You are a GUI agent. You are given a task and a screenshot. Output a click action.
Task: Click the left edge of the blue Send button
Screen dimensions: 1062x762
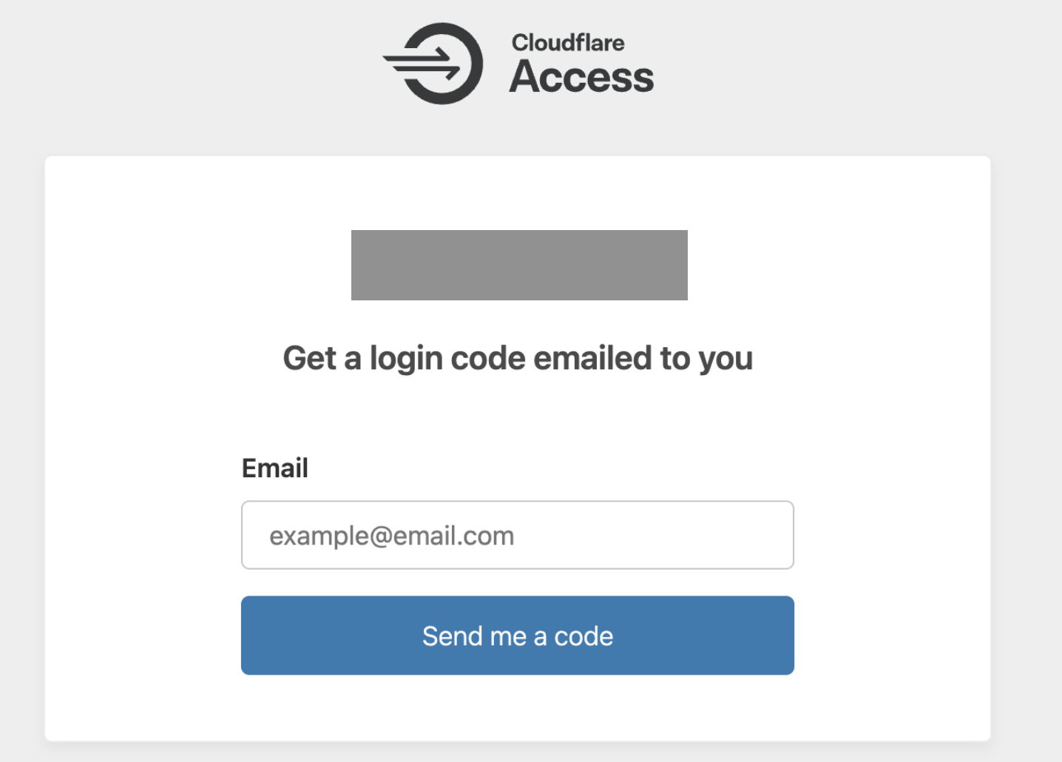pyautogui.click(x=253, y=635)
